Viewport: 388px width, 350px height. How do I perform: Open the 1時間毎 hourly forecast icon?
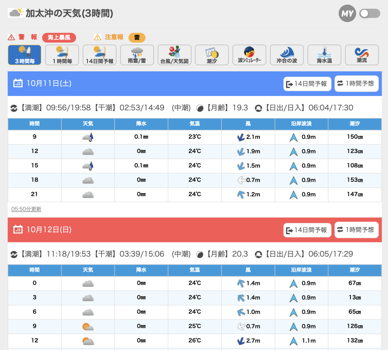click(62, 55)
